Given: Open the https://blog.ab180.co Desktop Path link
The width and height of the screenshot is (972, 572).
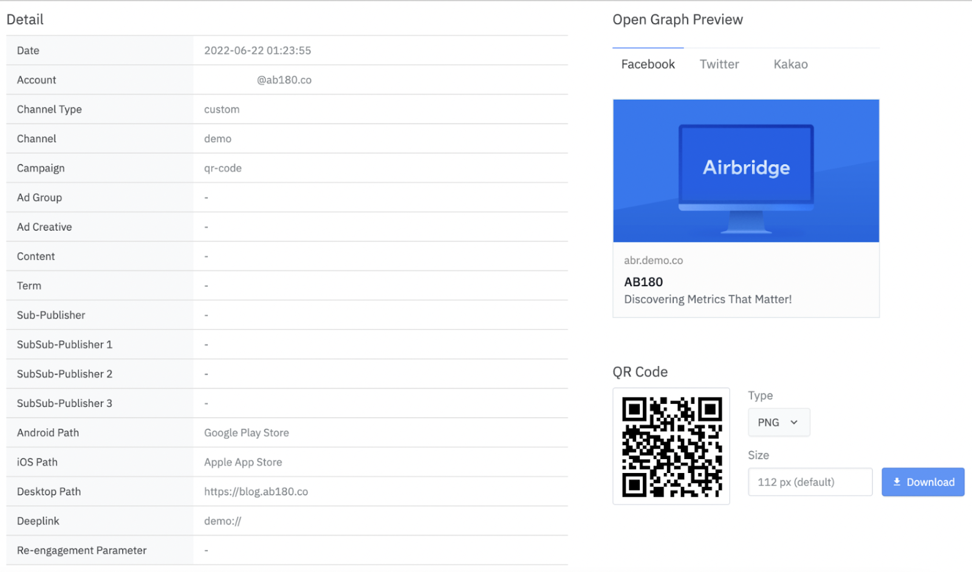Looking at the screenshot, I should click(255, 491).
